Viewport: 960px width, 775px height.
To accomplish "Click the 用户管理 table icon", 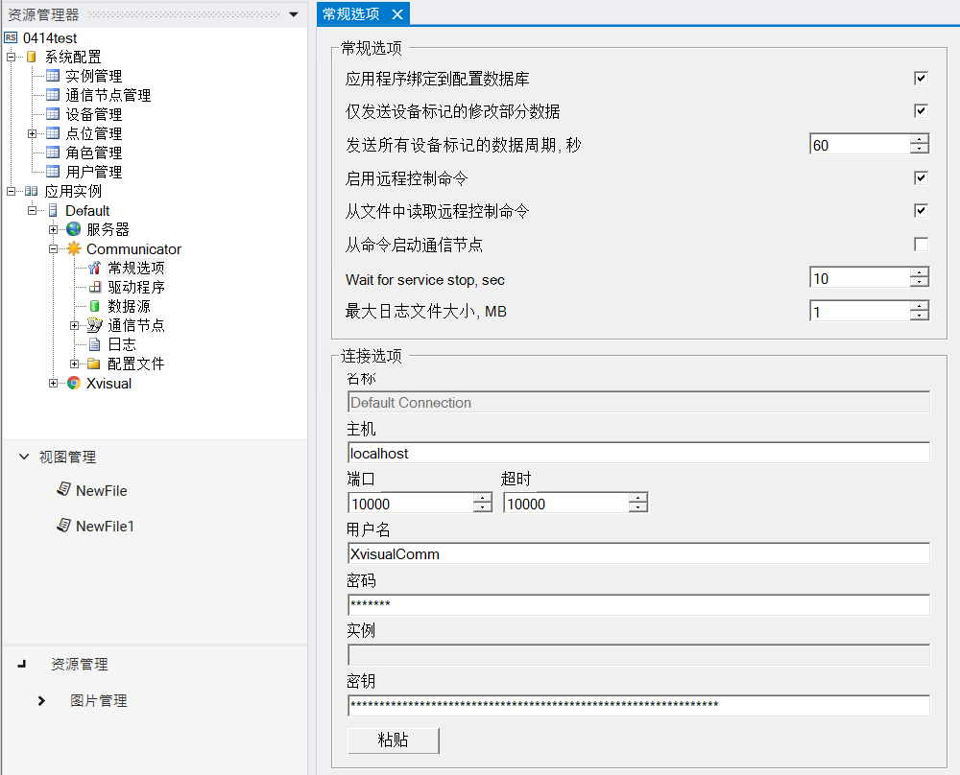I will 53,172.
